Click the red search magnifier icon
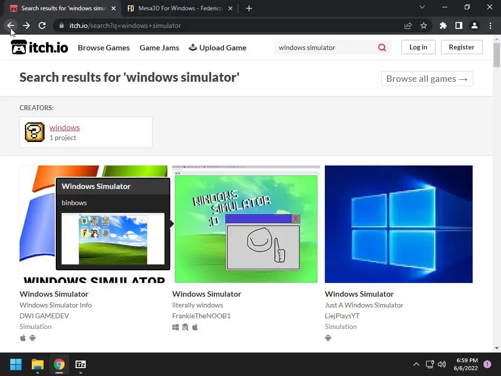 [382, 47]
